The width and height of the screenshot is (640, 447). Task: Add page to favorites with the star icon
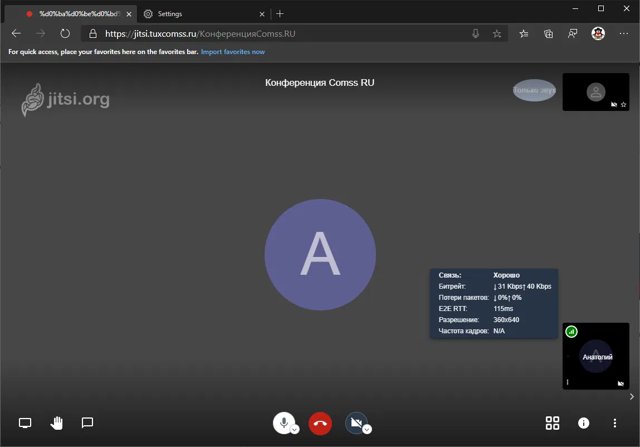pos(497,33)
